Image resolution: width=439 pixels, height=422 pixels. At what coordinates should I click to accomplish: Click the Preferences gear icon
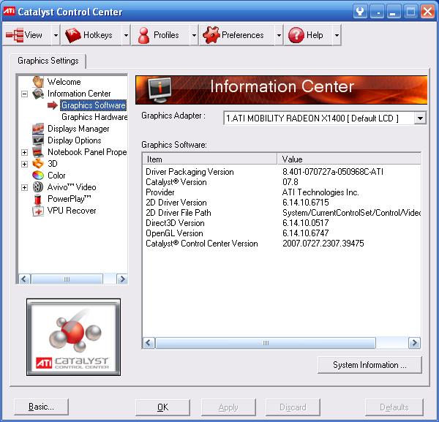[x=210, y=35]
